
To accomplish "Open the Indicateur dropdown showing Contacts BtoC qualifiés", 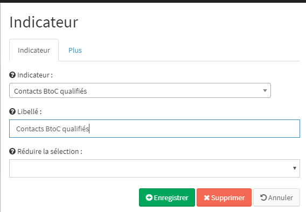I will pyautogui.click(x=140, y=90).
